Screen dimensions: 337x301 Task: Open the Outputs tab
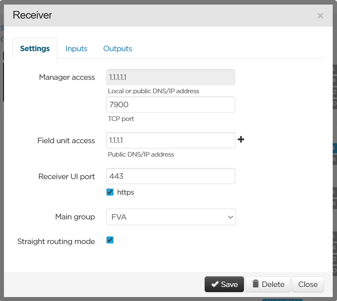[117, 49]
